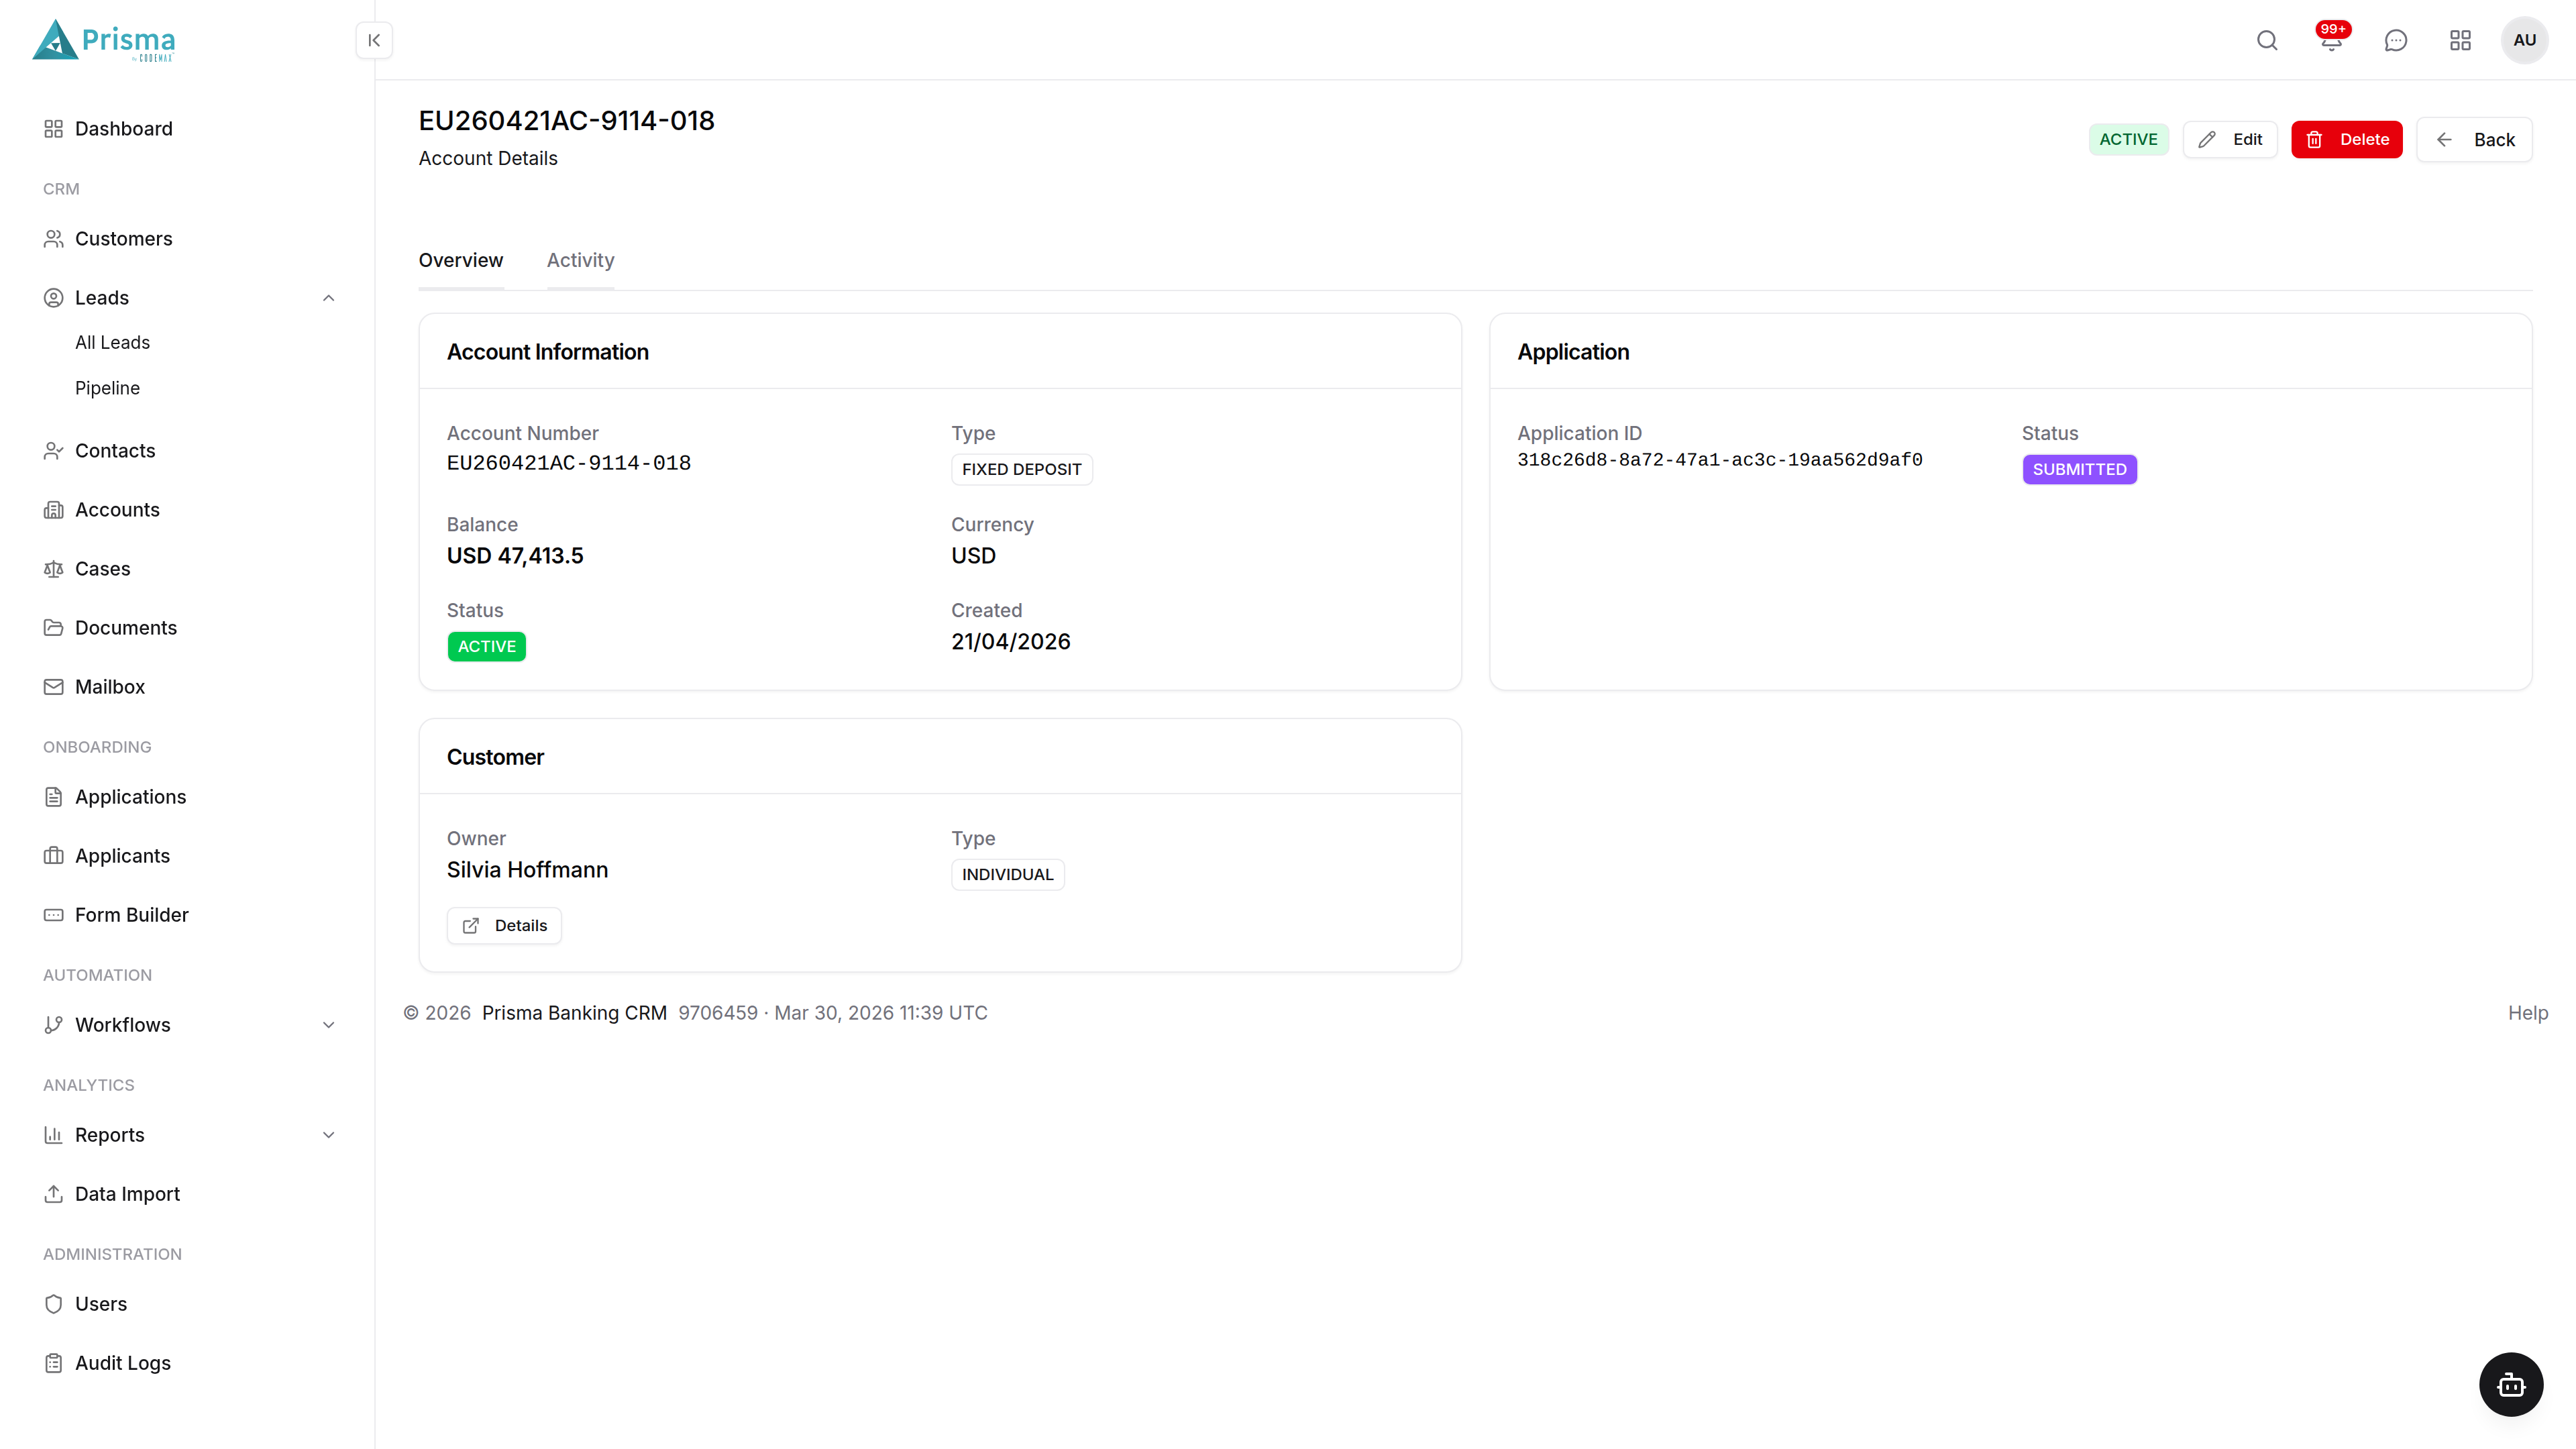Click the Leads icon in sidebar
Image resolution: width=2576 pixels, height=1449 pixels.
click(54, 298)
